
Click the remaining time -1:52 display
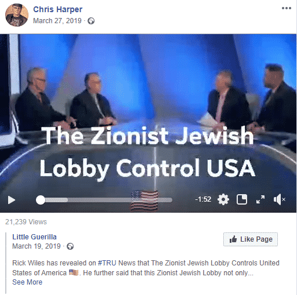click(203, 199)
